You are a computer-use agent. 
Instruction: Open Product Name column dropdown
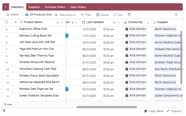[x=61, y=22]
